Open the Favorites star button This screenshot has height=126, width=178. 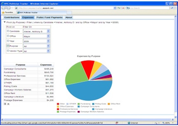point(7,12)
